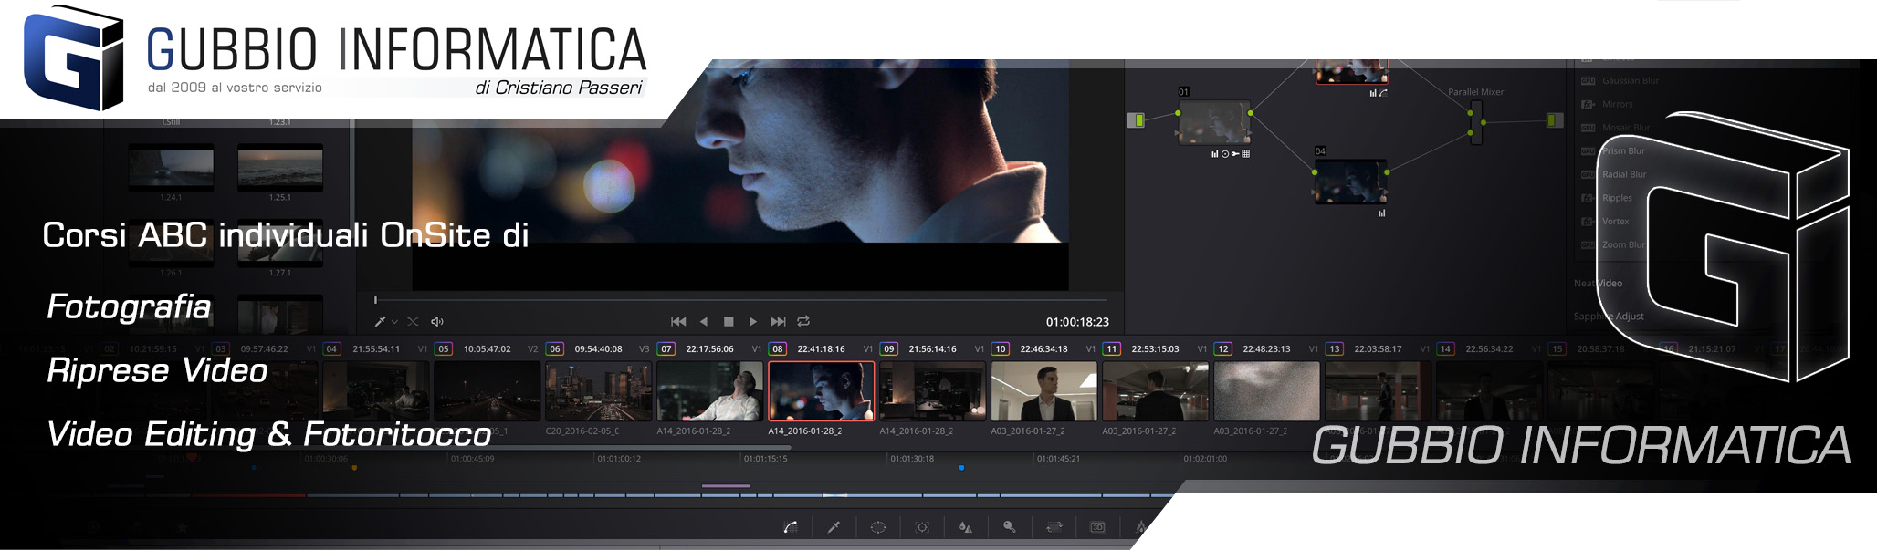This screenshot has height=550, width=1877.
Task: Open the dropdown beside the viewer eyedropper
Action: pos(394,322)
